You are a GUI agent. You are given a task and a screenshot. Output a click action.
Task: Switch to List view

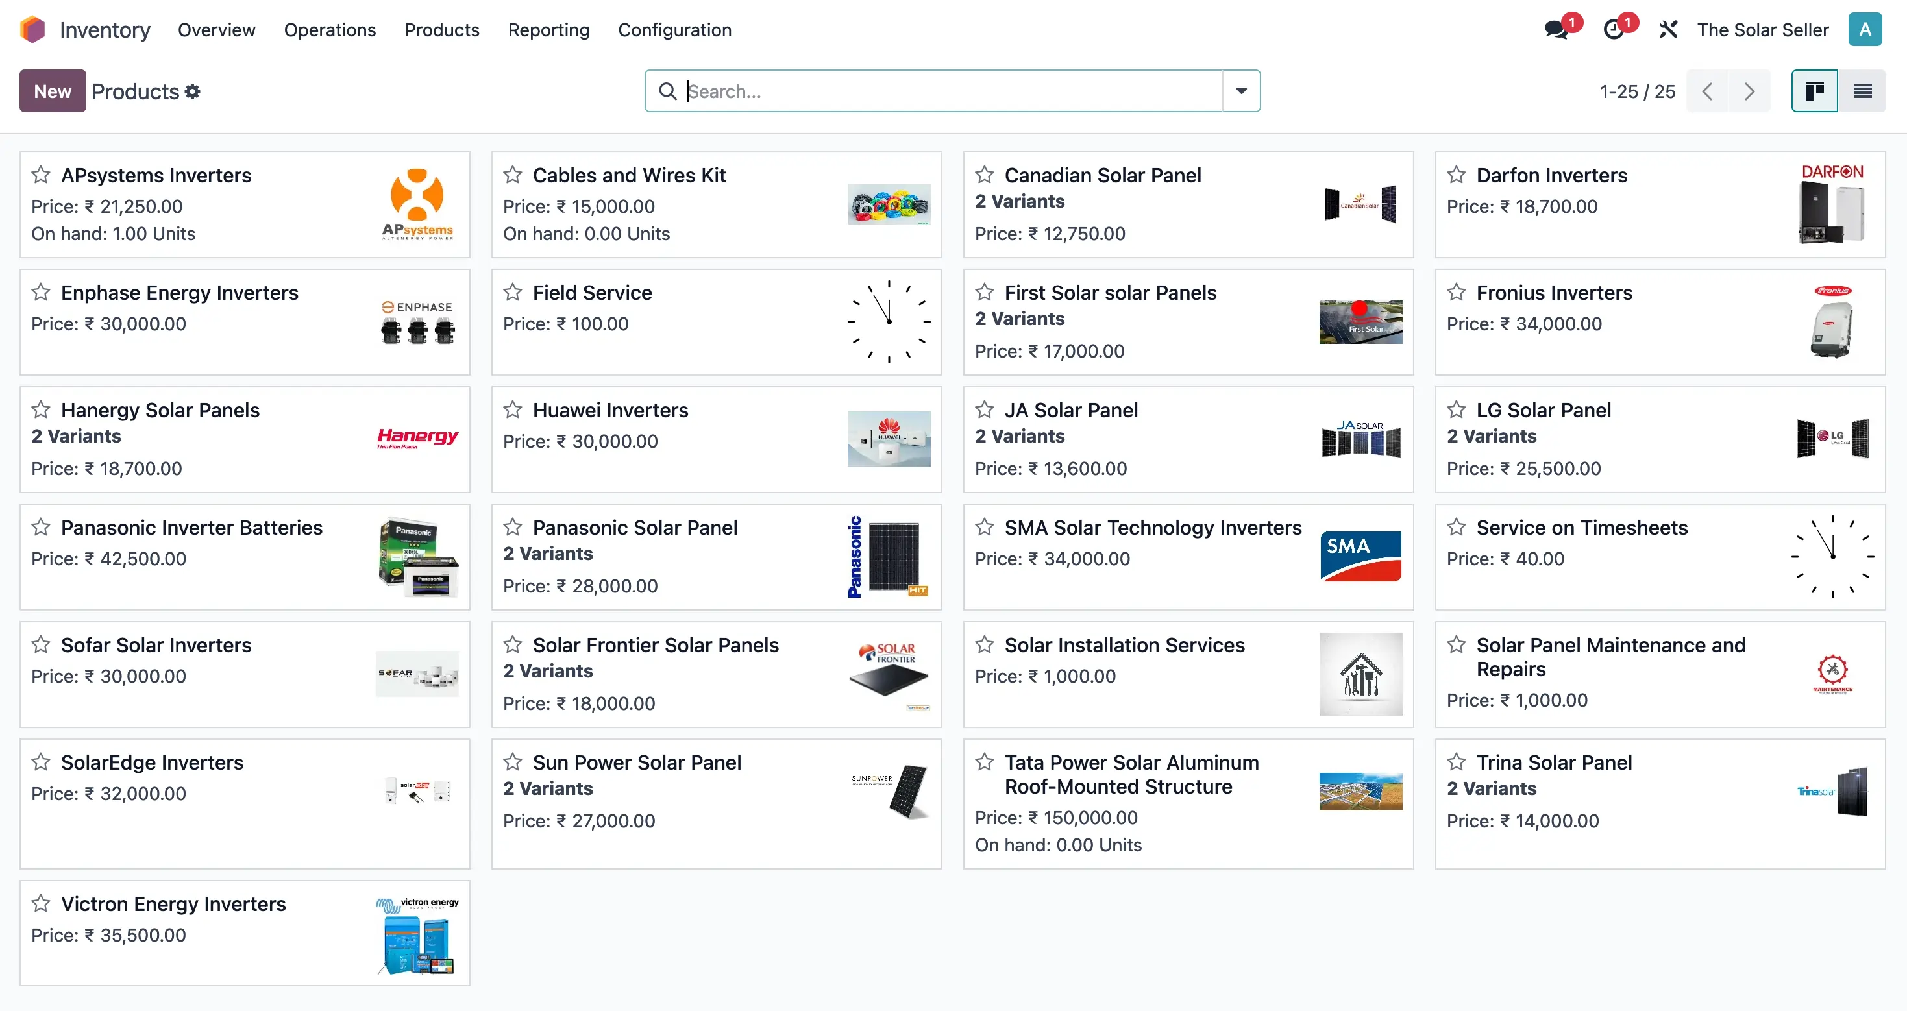click(x=1862, y=91)
